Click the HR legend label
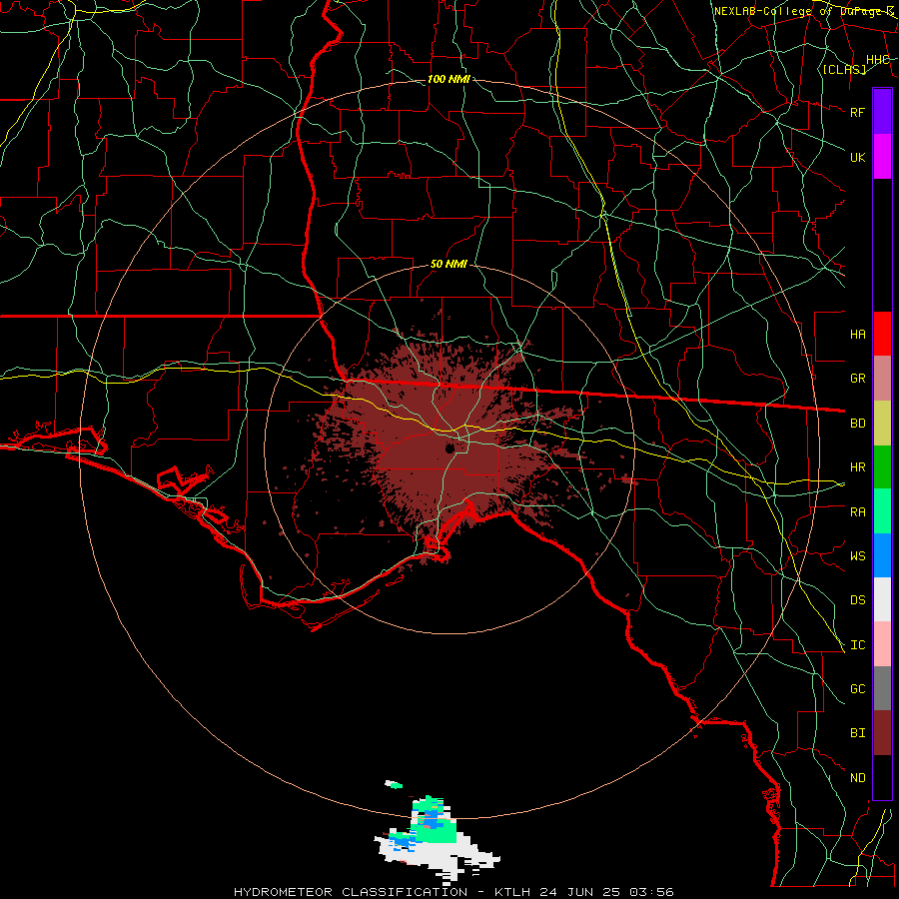 tap(857, 467)
